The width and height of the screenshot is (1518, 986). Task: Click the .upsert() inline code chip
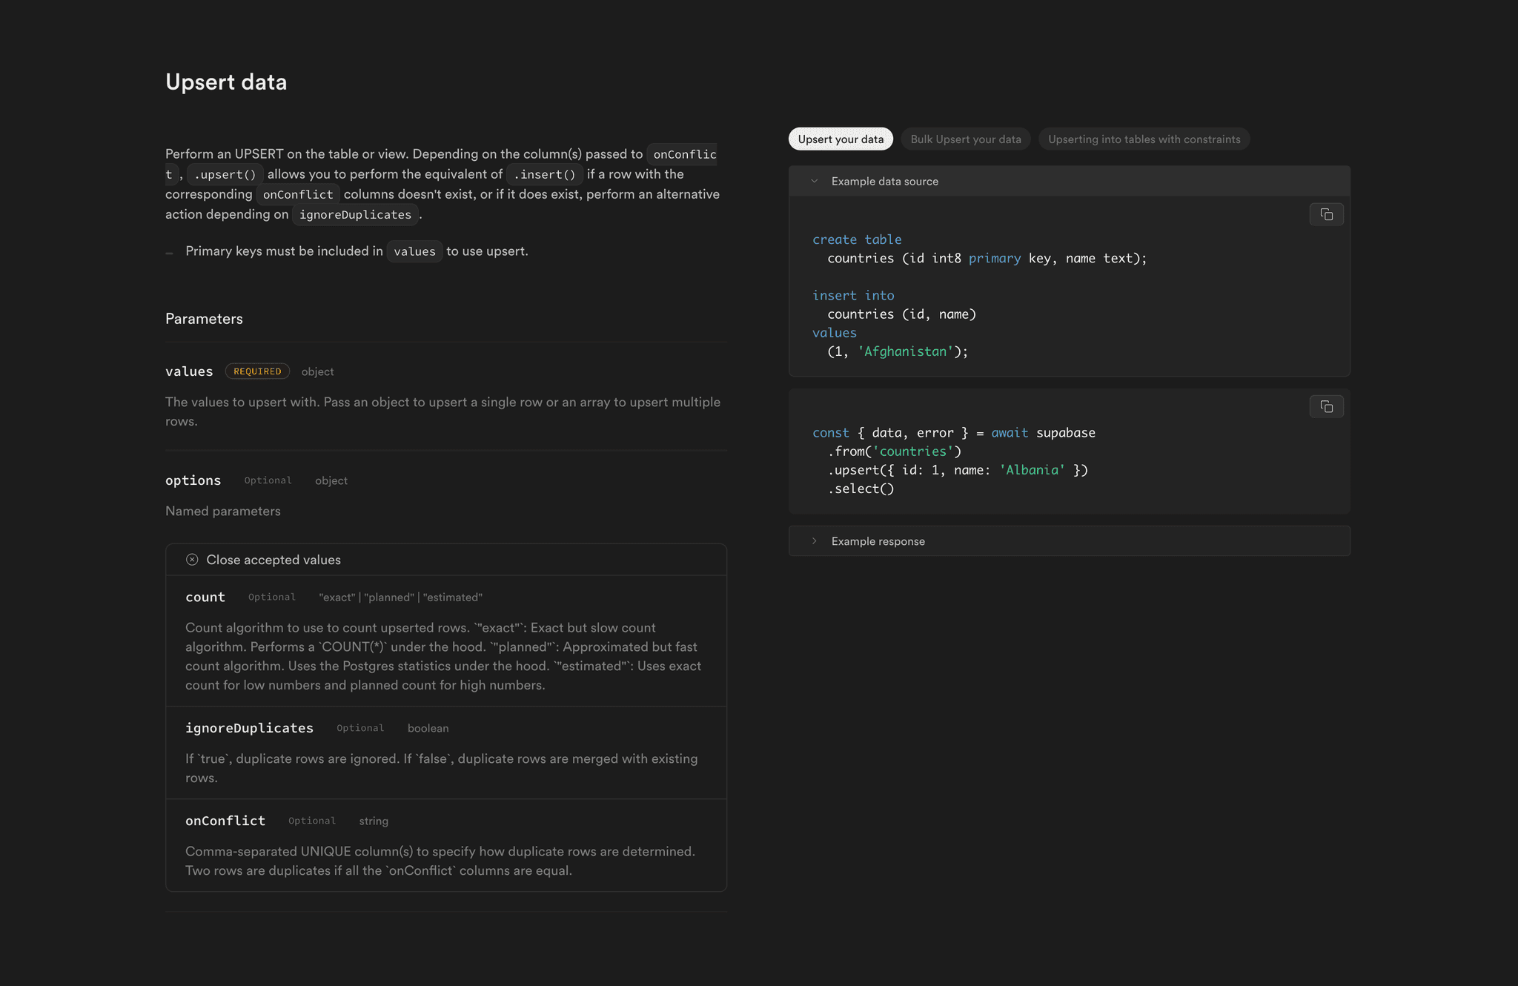point(224,173)
